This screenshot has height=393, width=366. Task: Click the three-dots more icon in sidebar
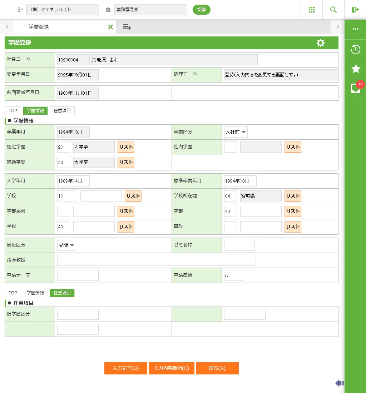click(355, 29)
